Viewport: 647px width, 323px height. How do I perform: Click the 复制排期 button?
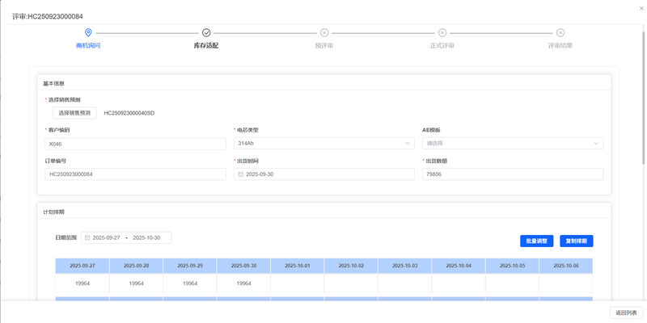tap(576, 241)
